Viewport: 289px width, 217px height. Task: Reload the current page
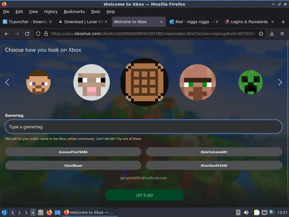(x=27, y=34)
